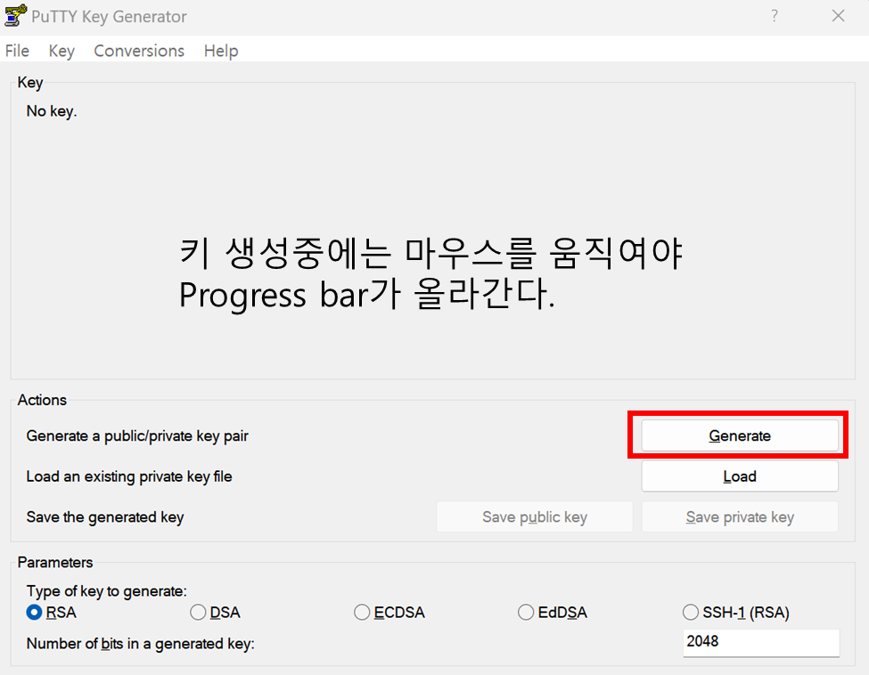Close the PuTTY Key Generator window
869x675 pixels.
tap(838, 15)
